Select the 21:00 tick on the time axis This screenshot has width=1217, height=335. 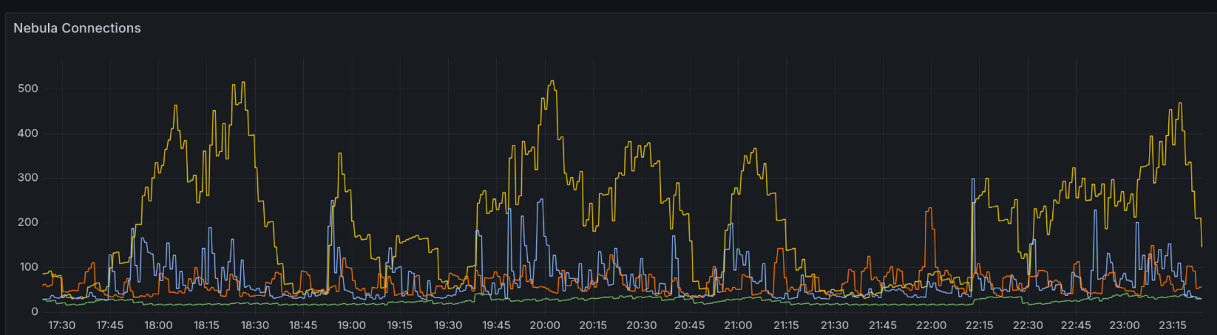[x=738, y=325]
